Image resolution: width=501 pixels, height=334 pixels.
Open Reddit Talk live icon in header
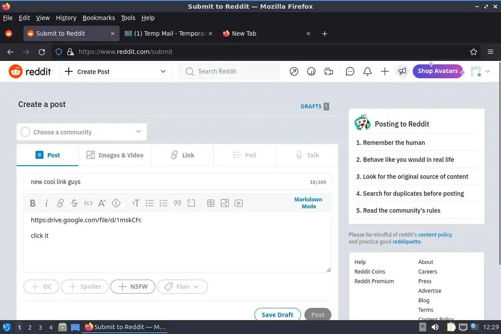coord(328,71)
